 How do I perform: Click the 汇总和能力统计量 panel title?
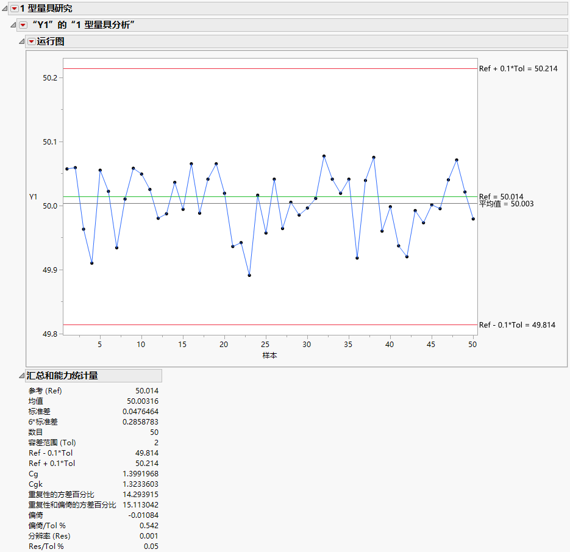(x=62, y=376)
